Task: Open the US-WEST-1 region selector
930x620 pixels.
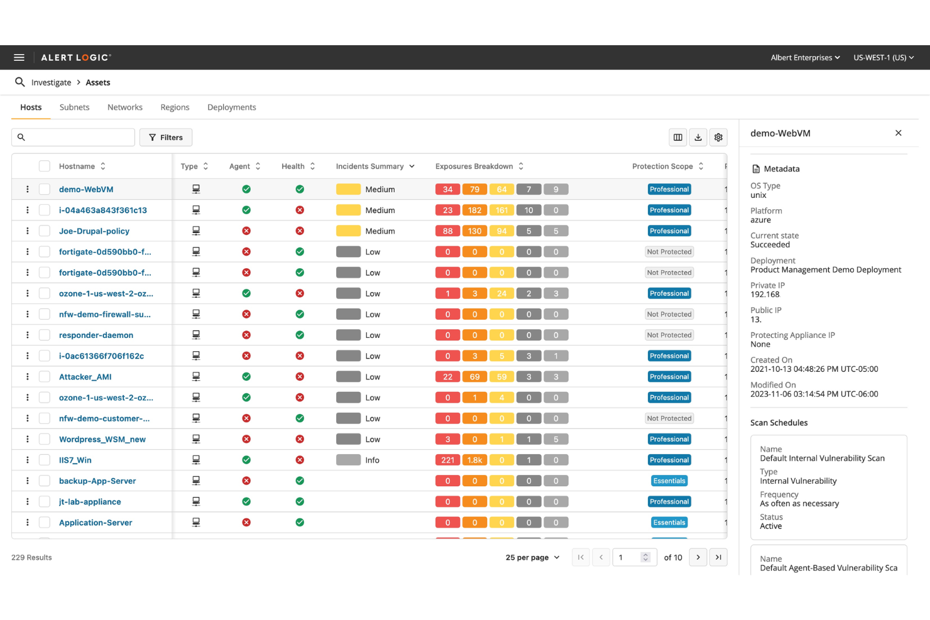Action: point(883,57)
